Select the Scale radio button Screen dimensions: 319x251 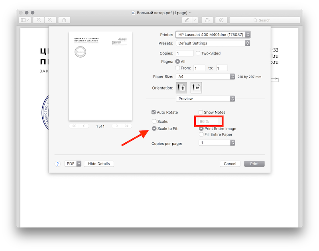coord(154,121)
